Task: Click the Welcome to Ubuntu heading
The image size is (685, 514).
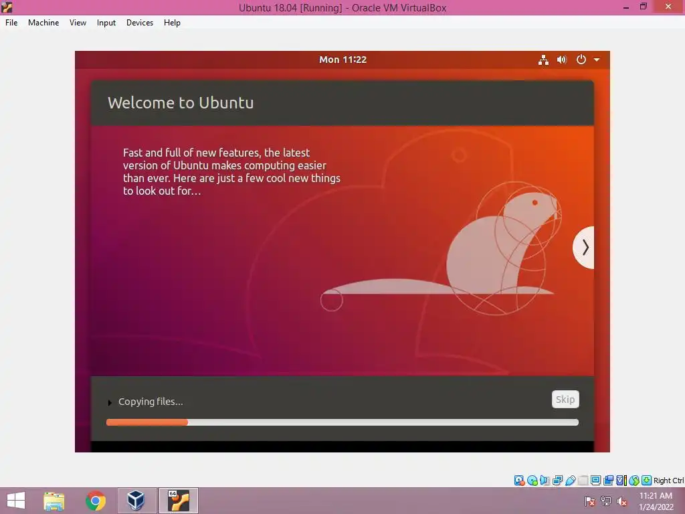Action: 181,102
